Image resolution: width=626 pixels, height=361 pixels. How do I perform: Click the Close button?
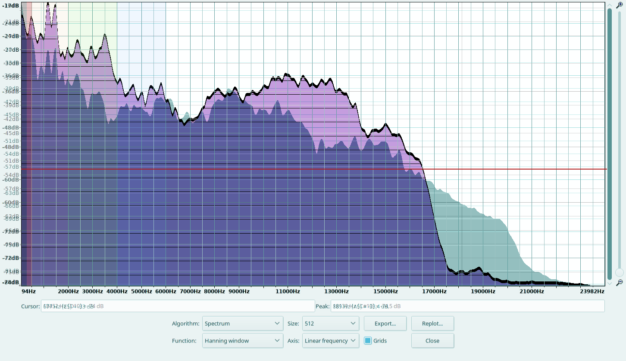(x=432, y=341)
